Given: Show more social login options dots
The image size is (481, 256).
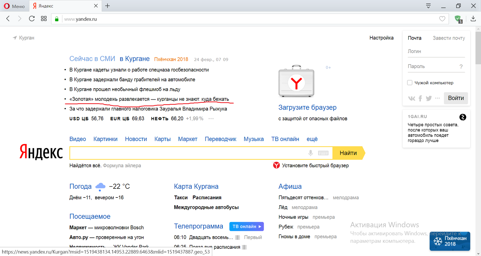Looking at the screenshot, I should [437, 98].
